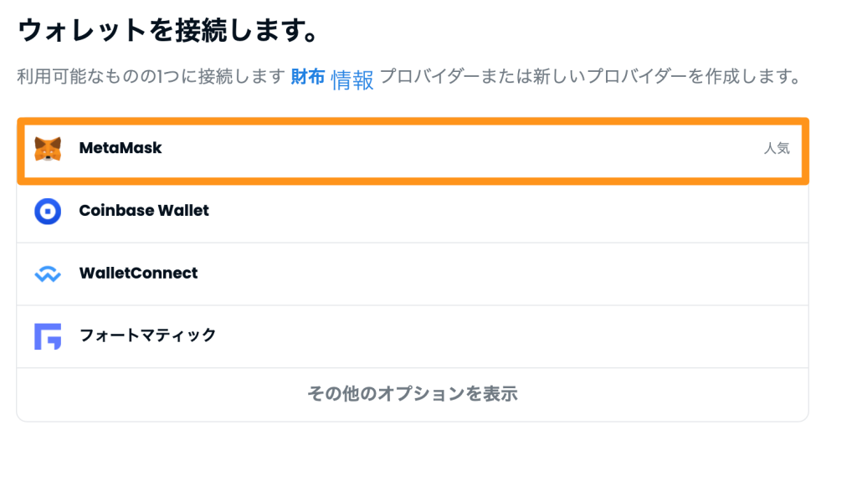
Task: Click empty area of the フォートマティック row
Action: pyautogui.click(x=492, y=336)
